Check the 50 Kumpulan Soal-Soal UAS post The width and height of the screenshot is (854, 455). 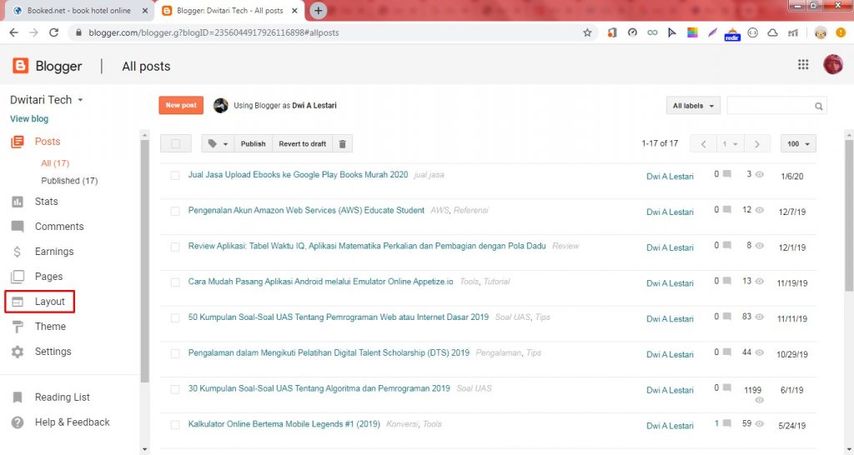pyautogui.click(x=175, y=317)
